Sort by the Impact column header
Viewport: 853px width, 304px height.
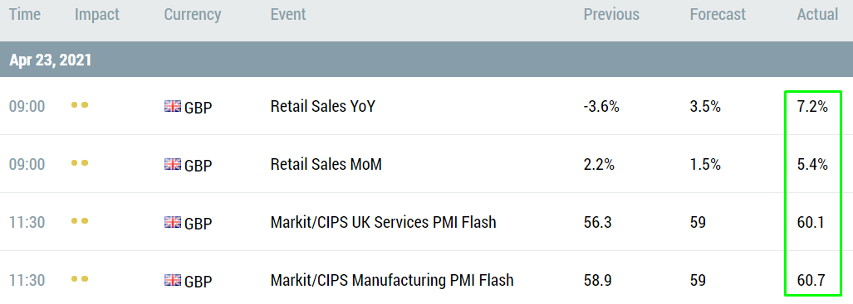tap(97, 15)
